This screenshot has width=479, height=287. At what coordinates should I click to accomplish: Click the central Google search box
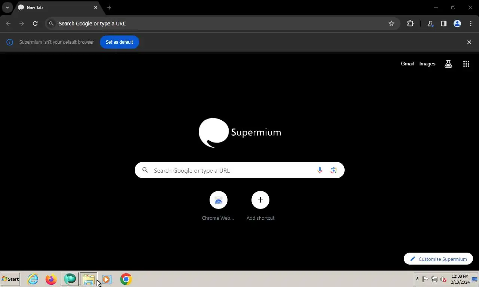click(x=239, y=170)
